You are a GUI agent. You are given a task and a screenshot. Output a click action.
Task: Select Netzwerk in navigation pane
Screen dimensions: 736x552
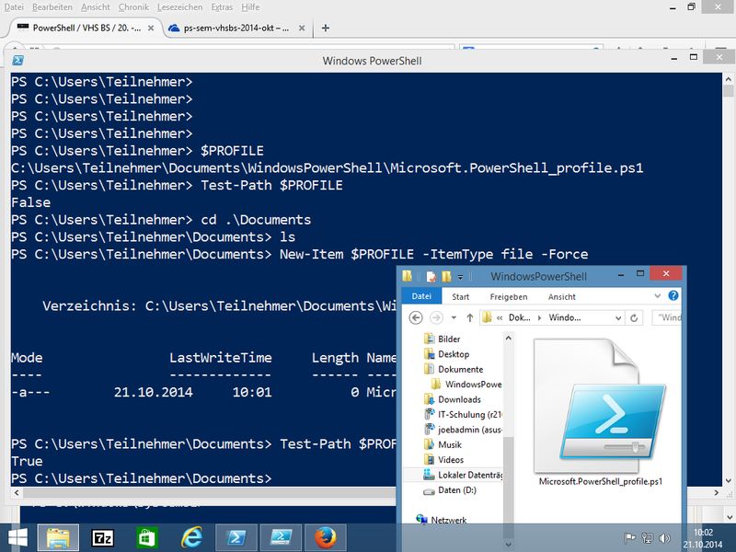(x=448, y=520)
